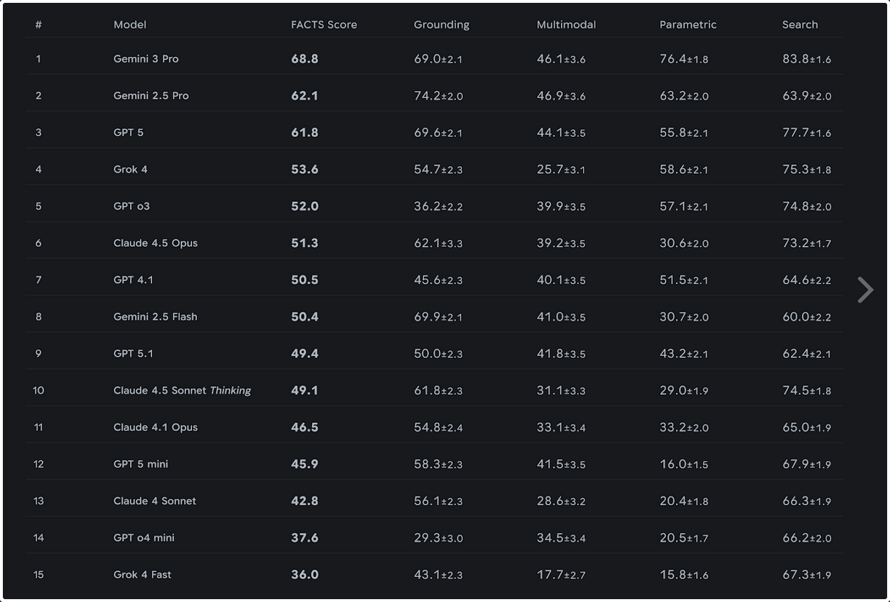Sort by the FACTS Score column header
Viewport: 890px width, 602px height.
coord(323,24)
